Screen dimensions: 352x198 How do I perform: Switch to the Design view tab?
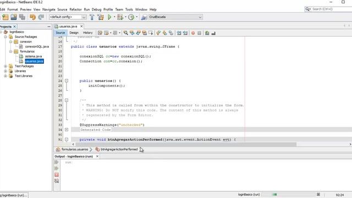(74, 33)
